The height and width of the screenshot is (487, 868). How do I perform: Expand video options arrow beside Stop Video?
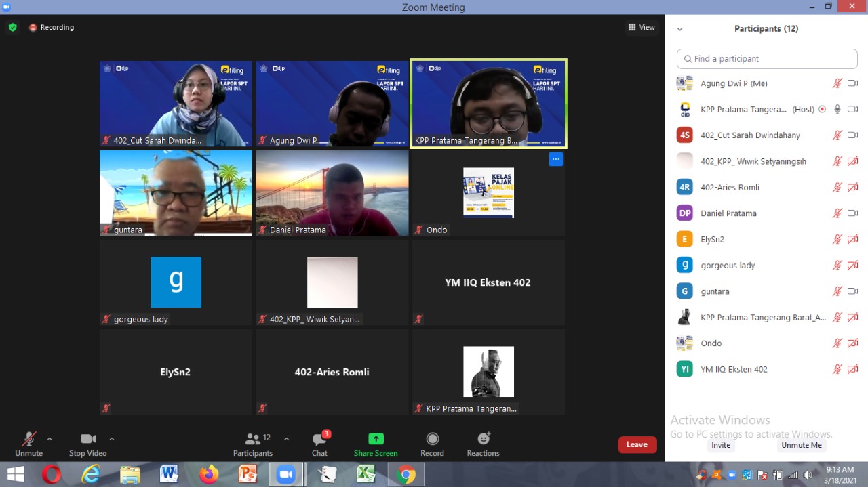112,439
